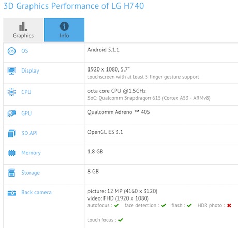Click the HDR photo red cross
This screenshot has width=238, height=228.
(x=229, y=205)
